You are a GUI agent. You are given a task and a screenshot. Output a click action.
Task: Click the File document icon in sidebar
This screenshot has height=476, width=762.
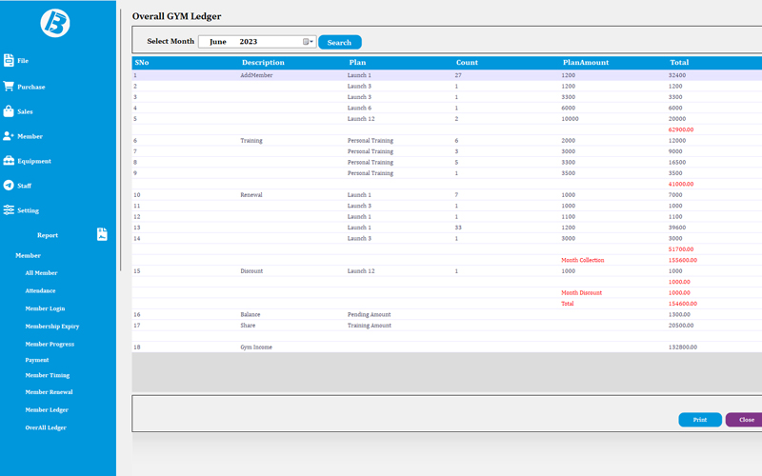coord(9,60)
